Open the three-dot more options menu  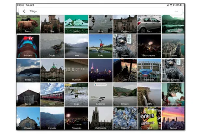[x=177, y=11]
